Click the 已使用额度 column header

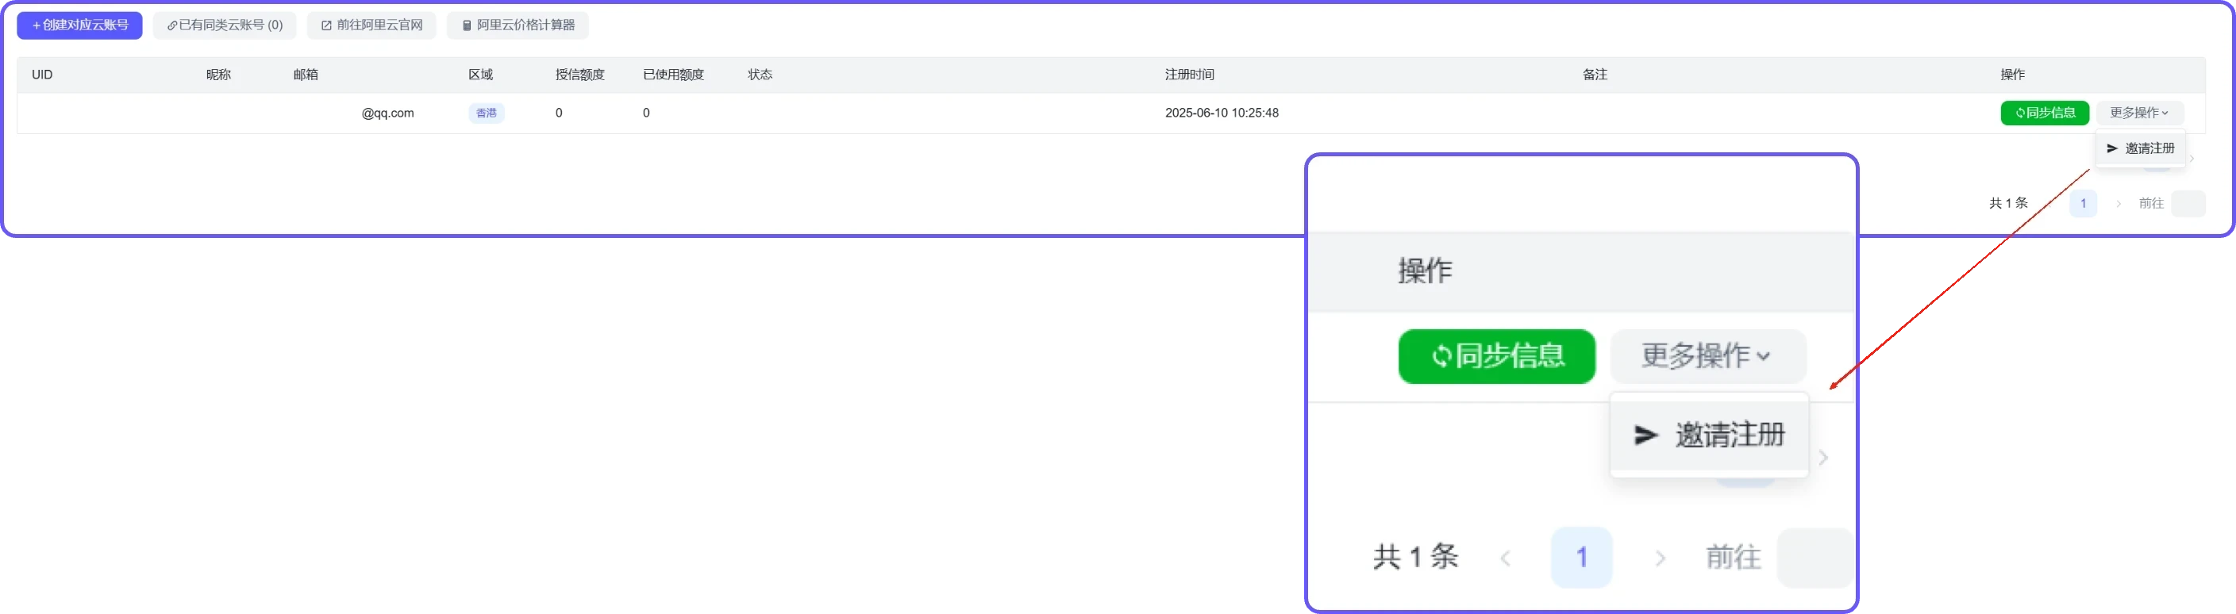pos(674,75)
